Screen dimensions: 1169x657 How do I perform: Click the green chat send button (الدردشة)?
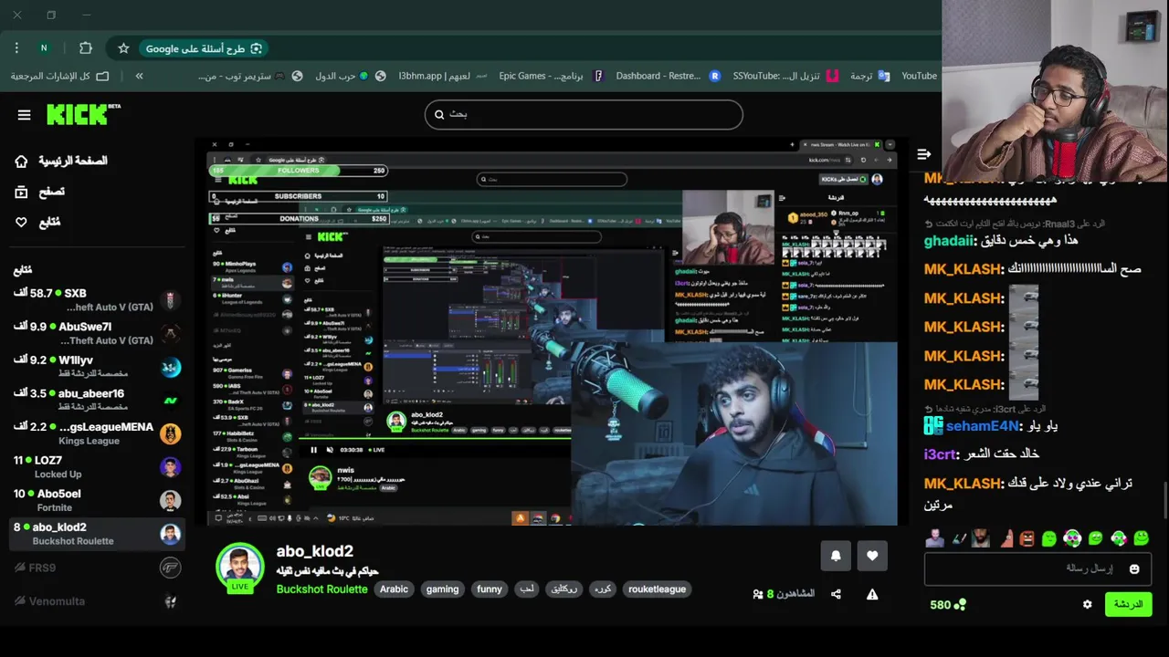[1129, 604]
